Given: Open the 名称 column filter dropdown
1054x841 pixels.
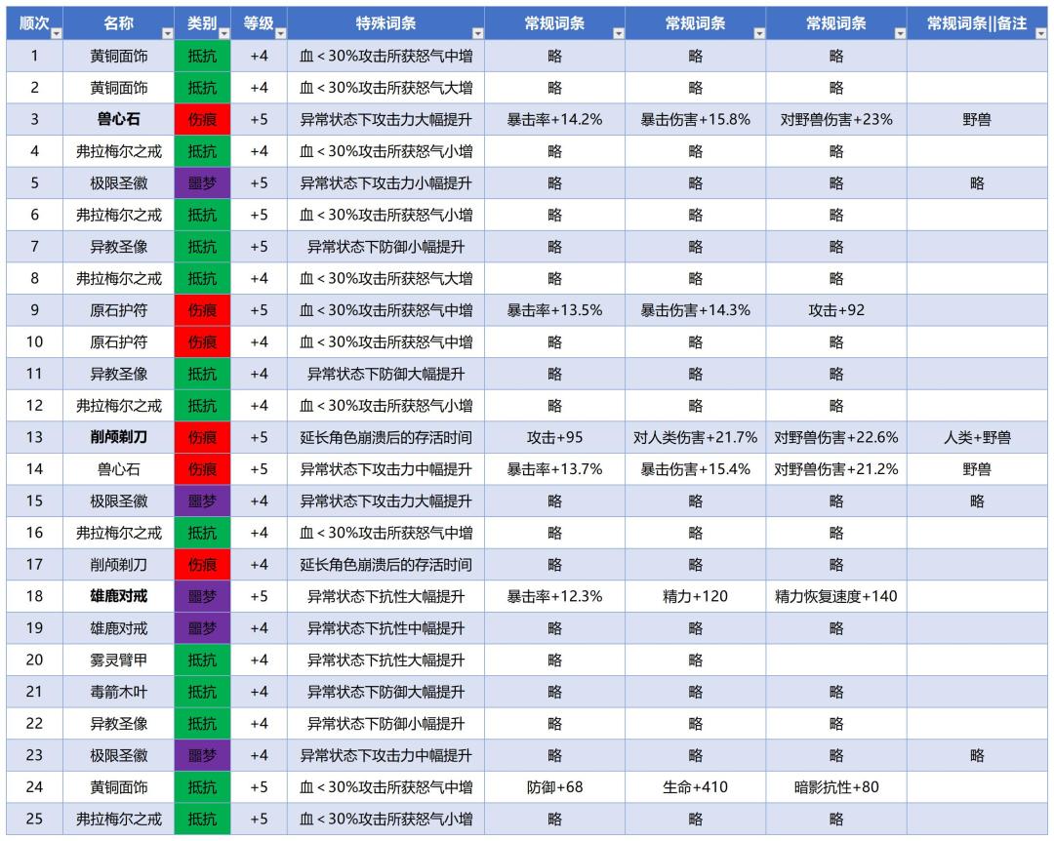Looking at the screenshot, I should coord(168,33).
